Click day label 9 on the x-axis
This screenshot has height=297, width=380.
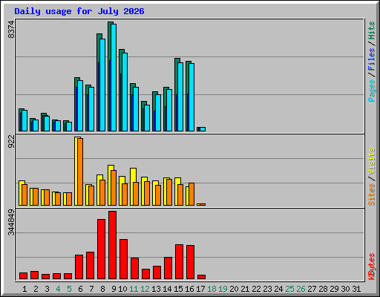[114, 289]
